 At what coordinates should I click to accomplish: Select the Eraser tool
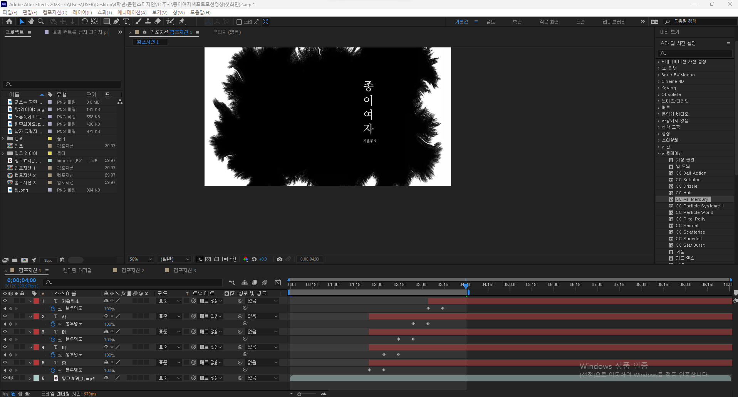(158, 22)
